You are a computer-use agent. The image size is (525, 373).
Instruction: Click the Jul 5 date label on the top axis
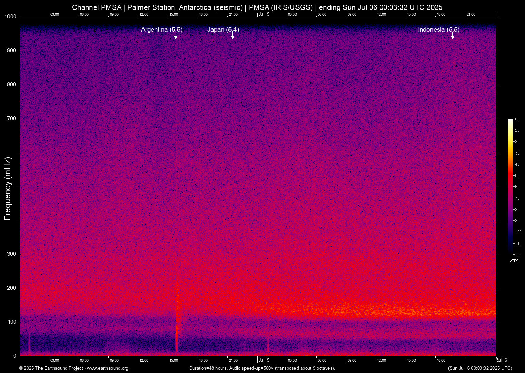pyautogui.click(x=264, y=14)
